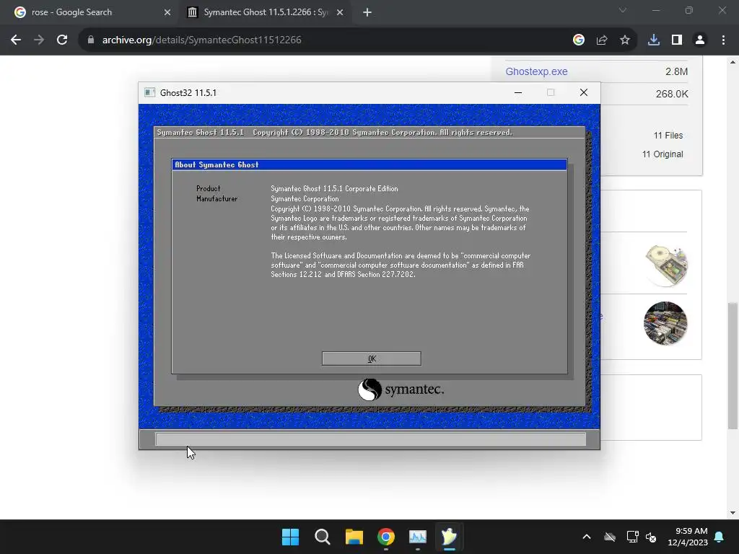Click the 2.8M file size value
The image size is (739, 554).
676,71
